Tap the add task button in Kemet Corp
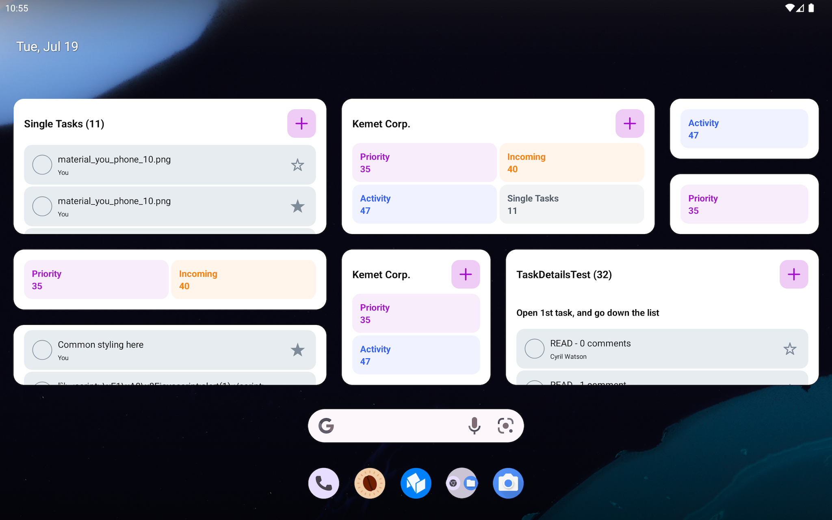The width and height of the screenshot is (832, 520). [x=630, y=123]
